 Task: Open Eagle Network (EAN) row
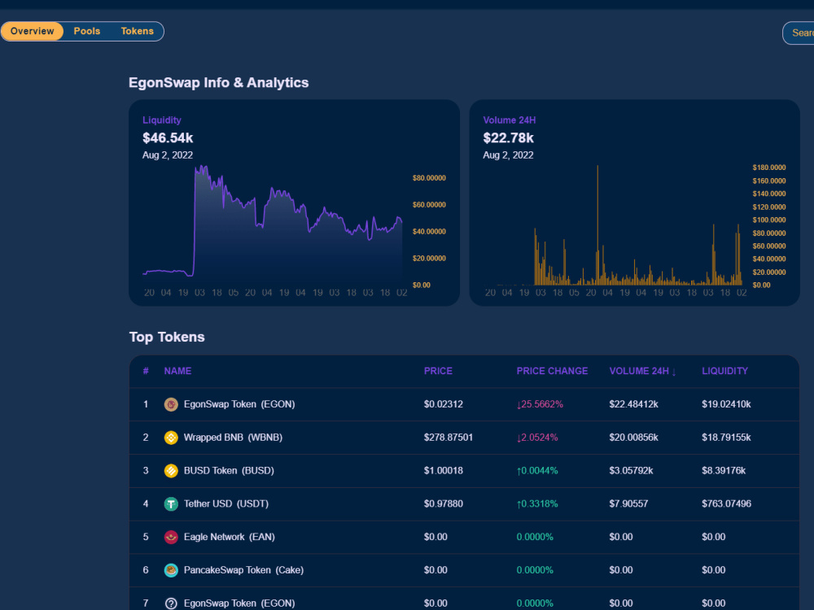click(x=464, y=538)
